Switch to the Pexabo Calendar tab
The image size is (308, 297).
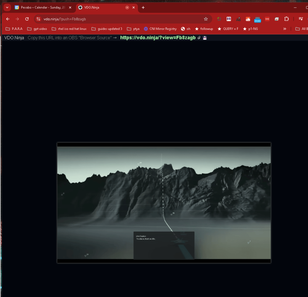43,8
